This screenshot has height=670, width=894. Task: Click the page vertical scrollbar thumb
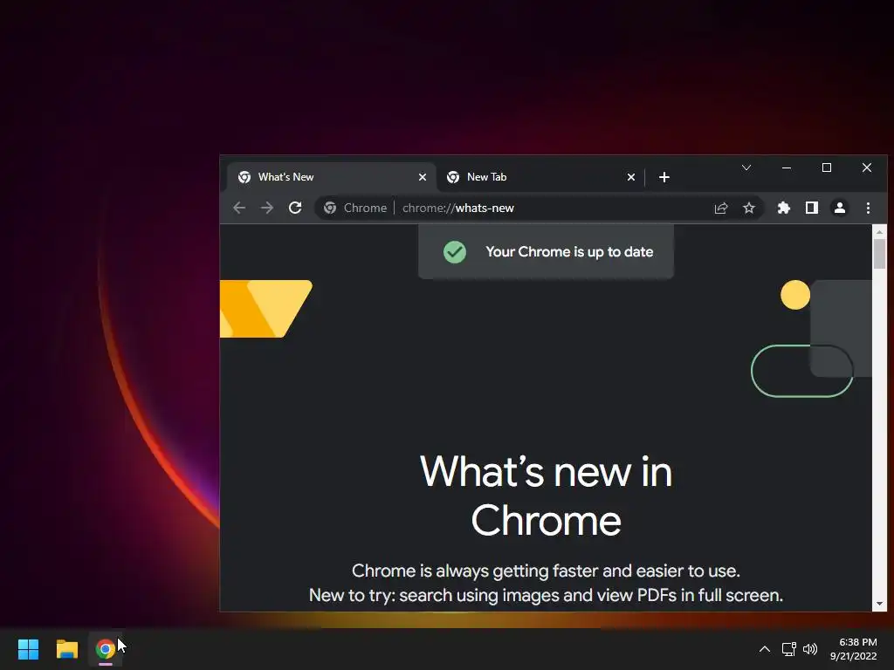[x=879, y=254]
